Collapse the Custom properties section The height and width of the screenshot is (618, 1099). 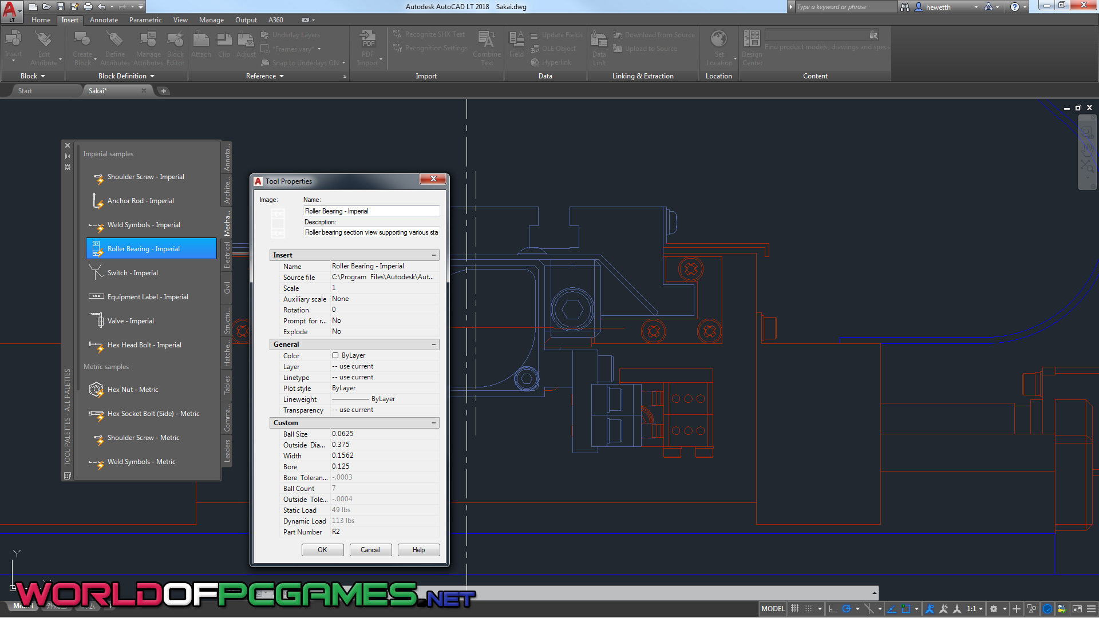coord(433,423)
